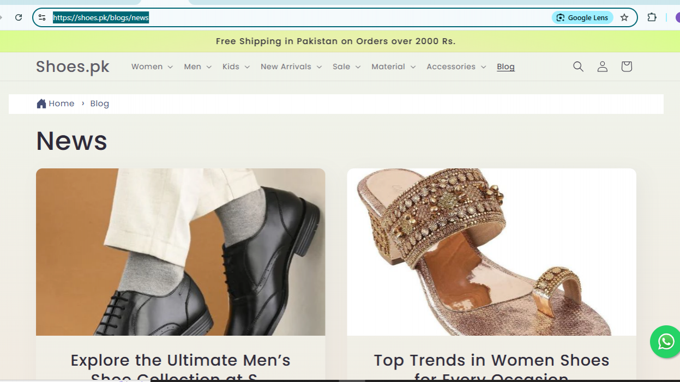This screenshot has width=680, height=382.
Task: Reload the page in browser
Action: 19,17
